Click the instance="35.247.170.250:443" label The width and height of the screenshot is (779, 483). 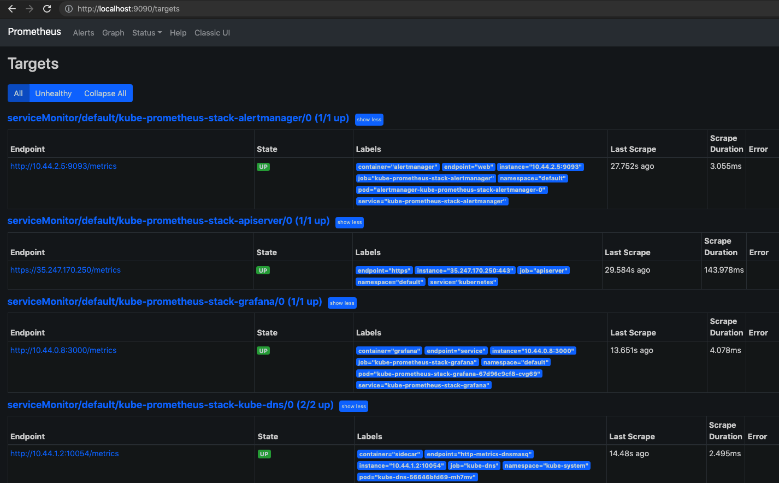(x=465, y=270)
